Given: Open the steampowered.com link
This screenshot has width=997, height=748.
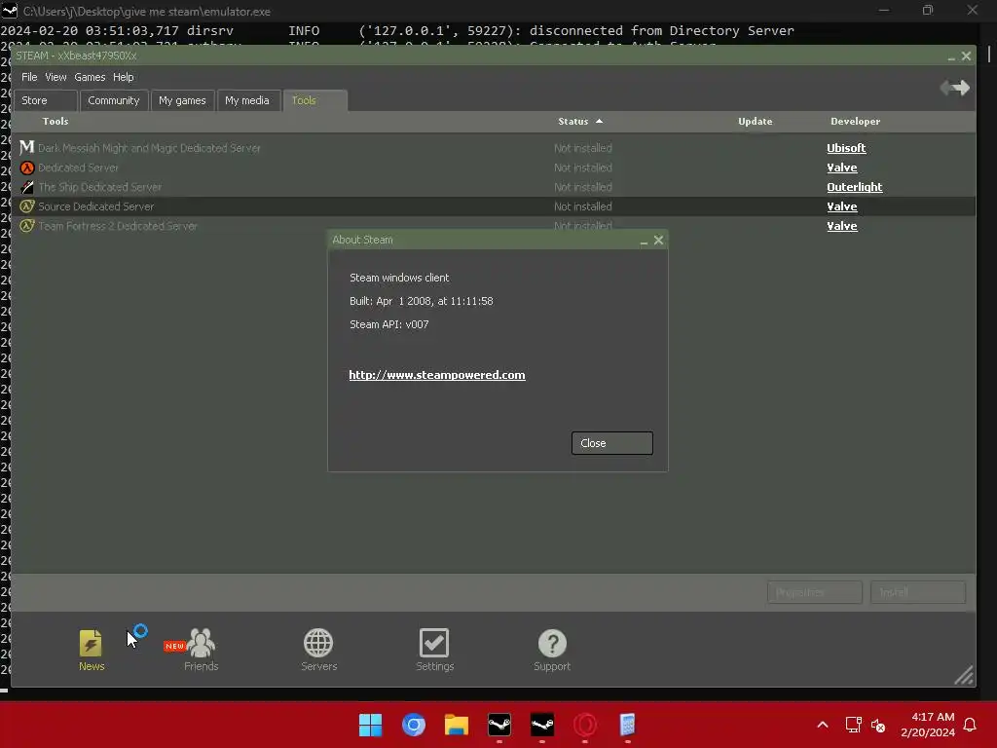Looking at the screenshot, I should click(437, 375).
